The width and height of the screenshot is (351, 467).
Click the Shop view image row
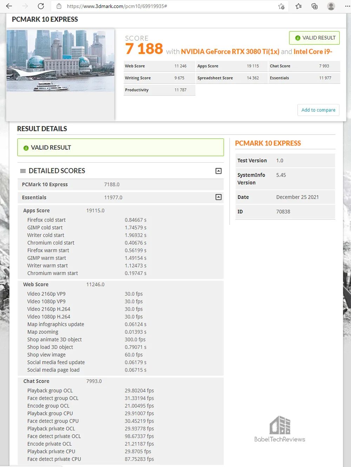[x=121, y=355]
